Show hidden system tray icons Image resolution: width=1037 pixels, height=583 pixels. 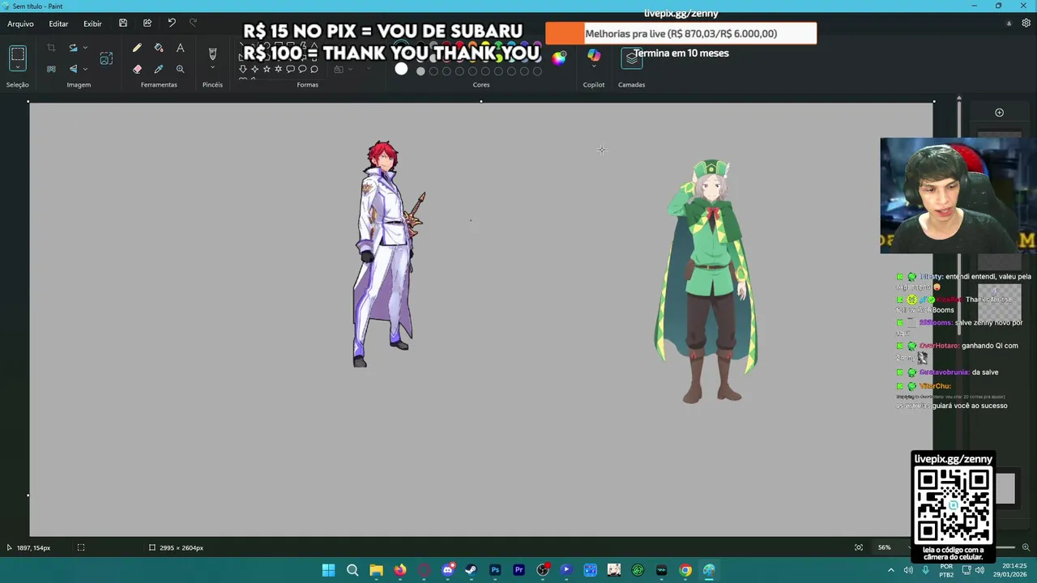(x=891, y=570)
